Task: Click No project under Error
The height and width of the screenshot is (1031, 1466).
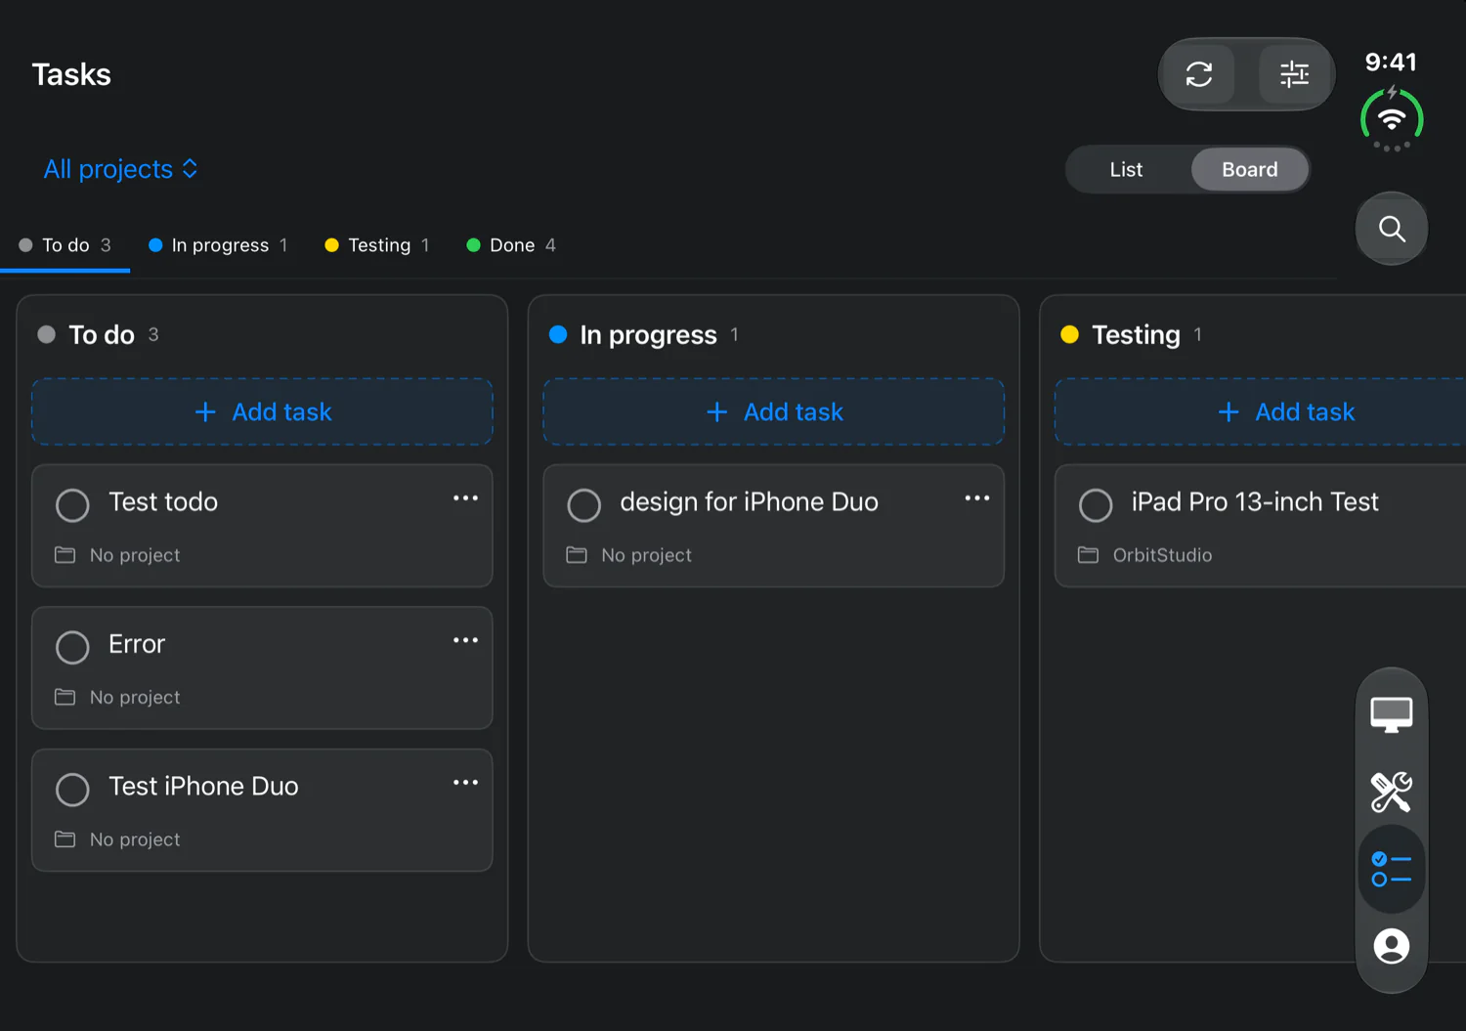Action: [135, 698]
